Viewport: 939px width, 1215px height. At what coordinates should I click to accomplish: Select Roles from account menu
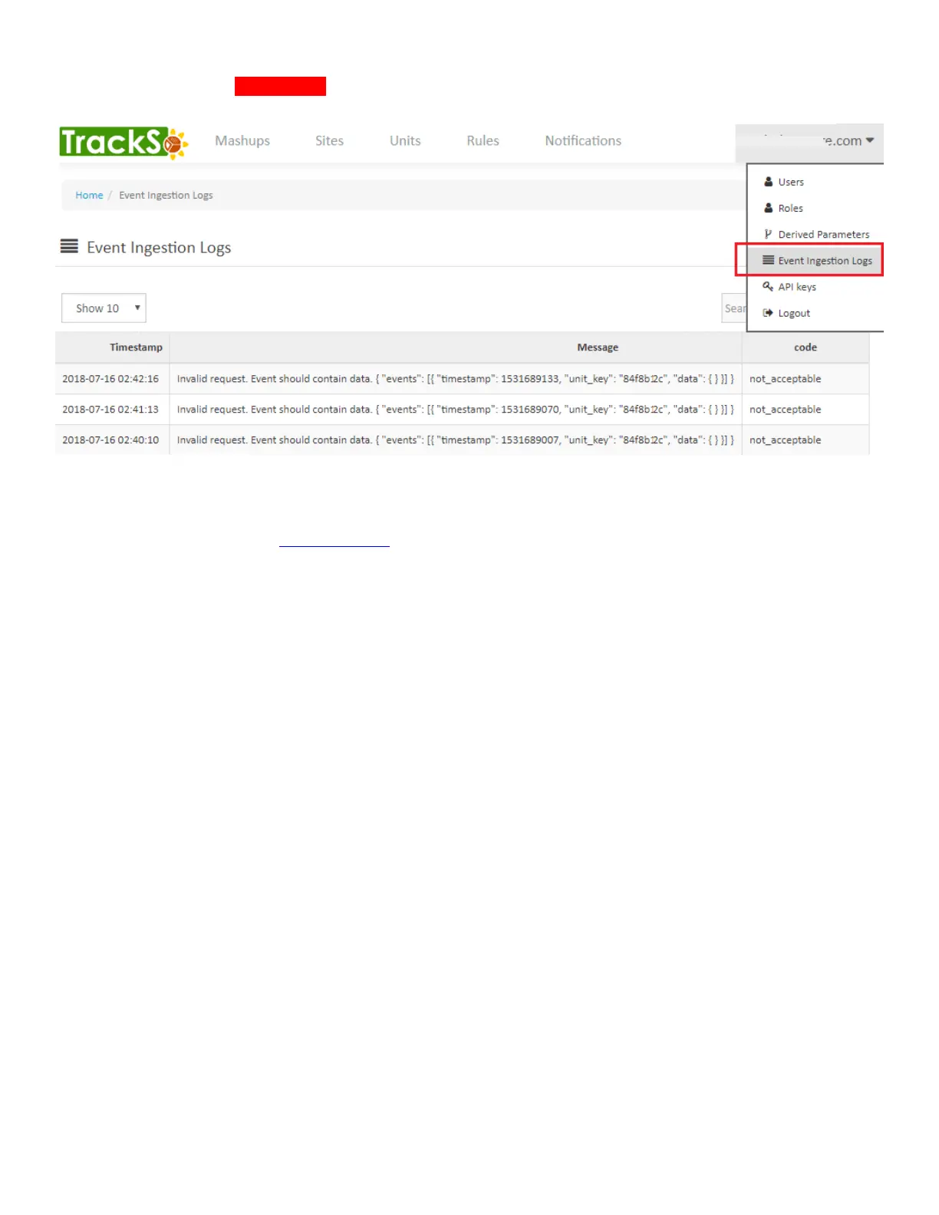[790, 209]
